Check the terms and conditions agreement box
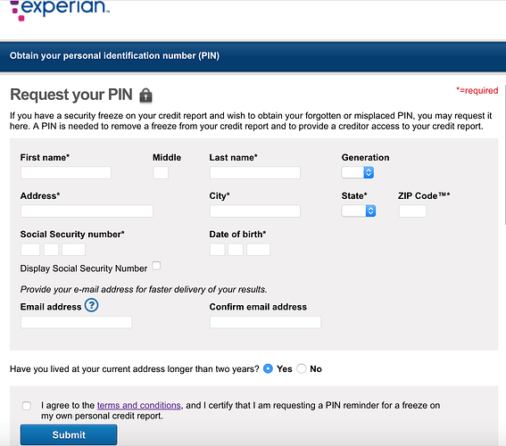 pos(27,406)
